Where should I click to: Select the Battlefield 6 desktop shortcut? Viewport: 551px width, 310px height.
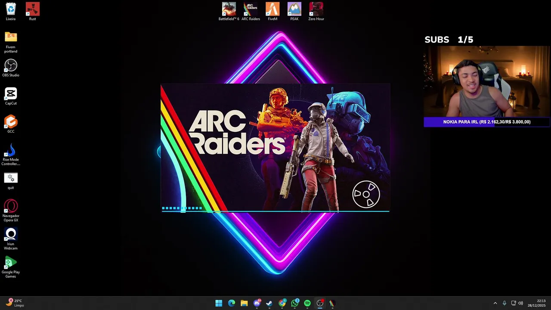pos(229,12)
